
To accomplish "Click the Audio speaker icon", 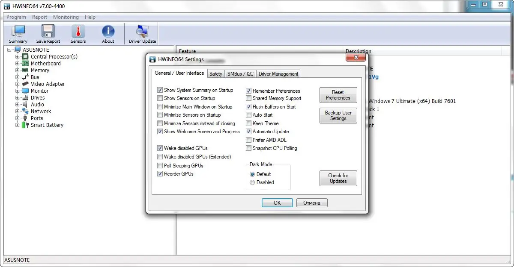I will [x=26, y=104].
